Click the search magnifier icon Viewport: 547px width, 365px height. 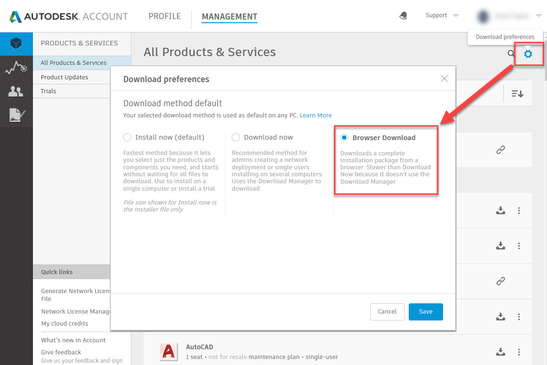pyautogui.click(x=511, y=53)
